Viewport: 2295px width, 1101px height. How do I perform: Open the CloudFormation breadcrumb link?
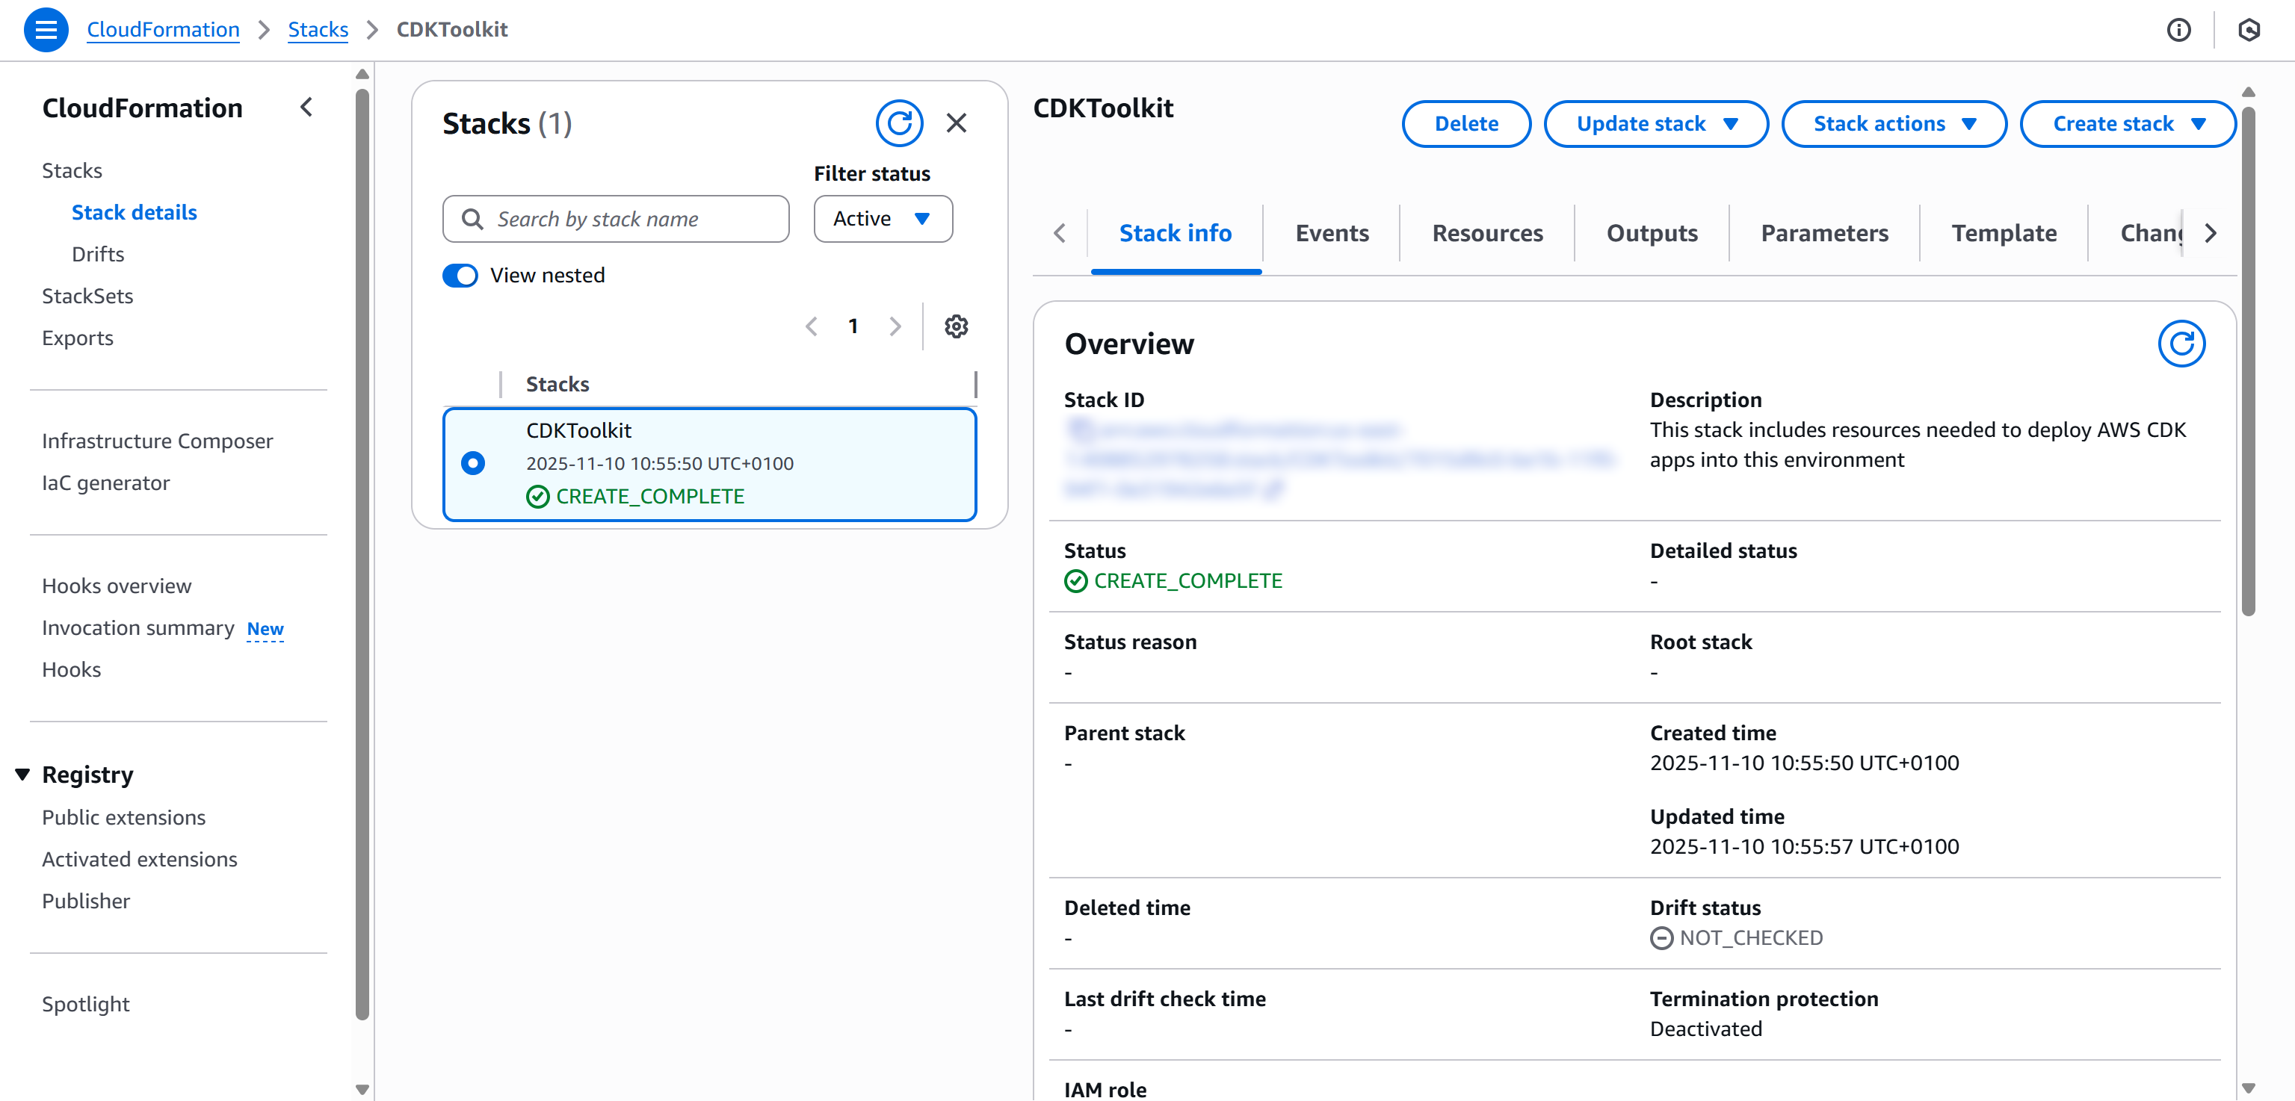tap(163, 29)
